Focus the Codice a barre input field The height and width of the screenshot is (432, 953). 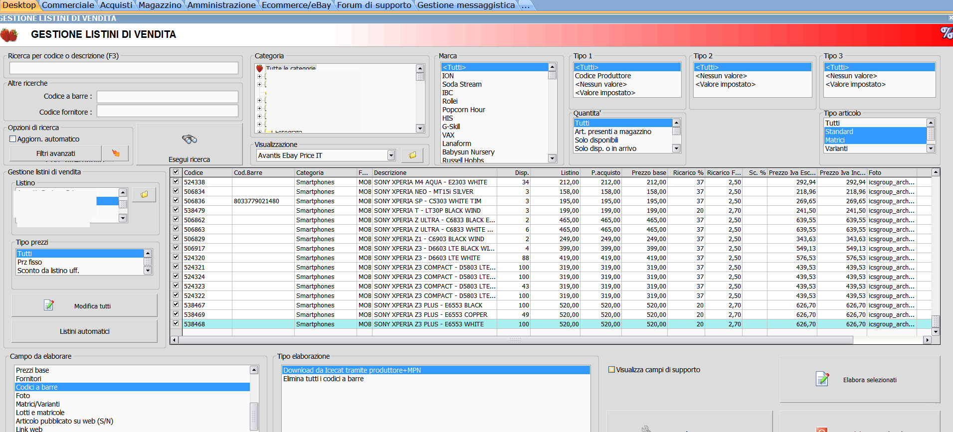[x=168, y=97]
